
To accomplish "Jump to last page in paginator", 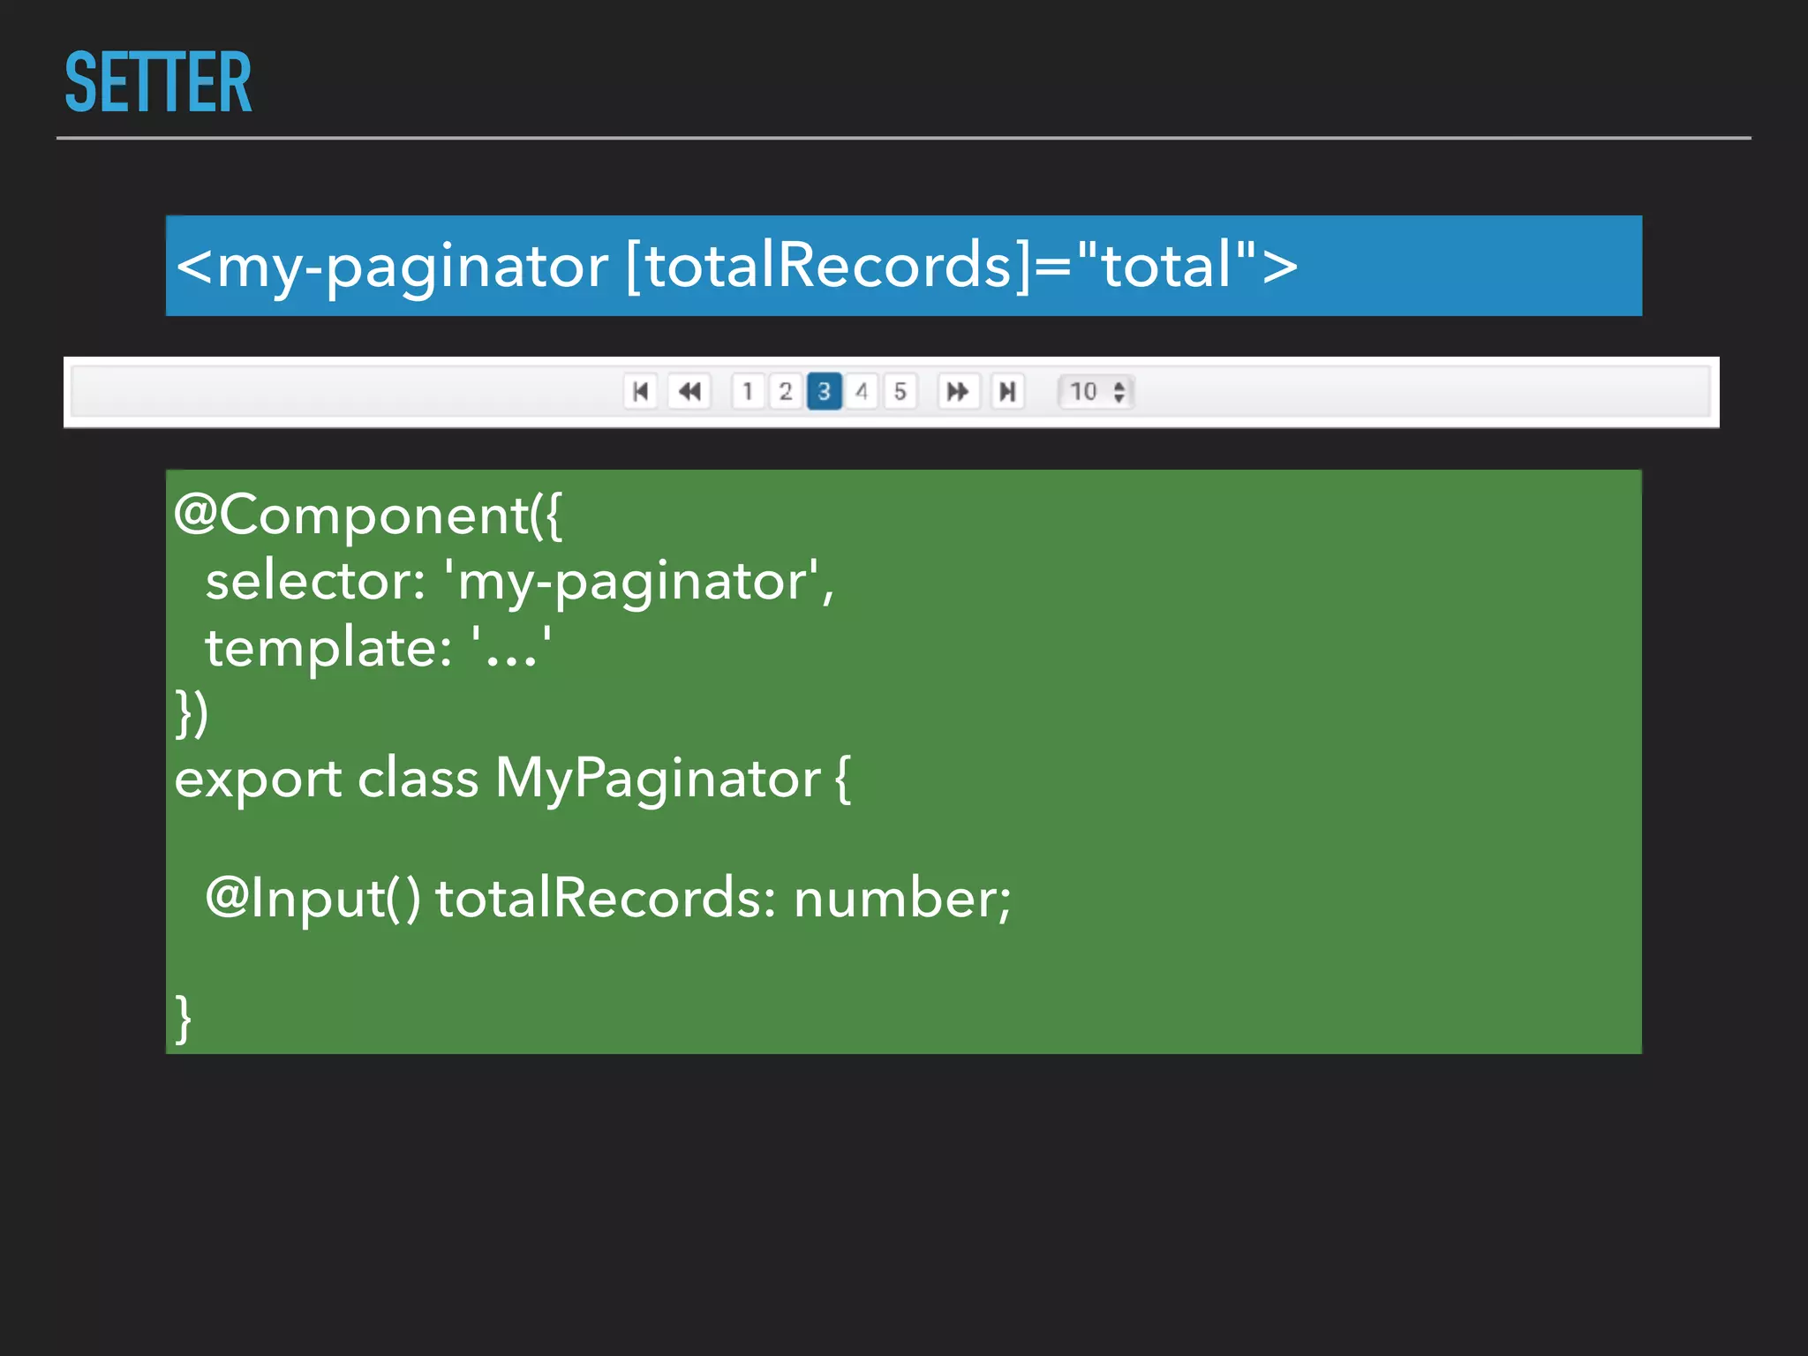I will coord(1006,391).
